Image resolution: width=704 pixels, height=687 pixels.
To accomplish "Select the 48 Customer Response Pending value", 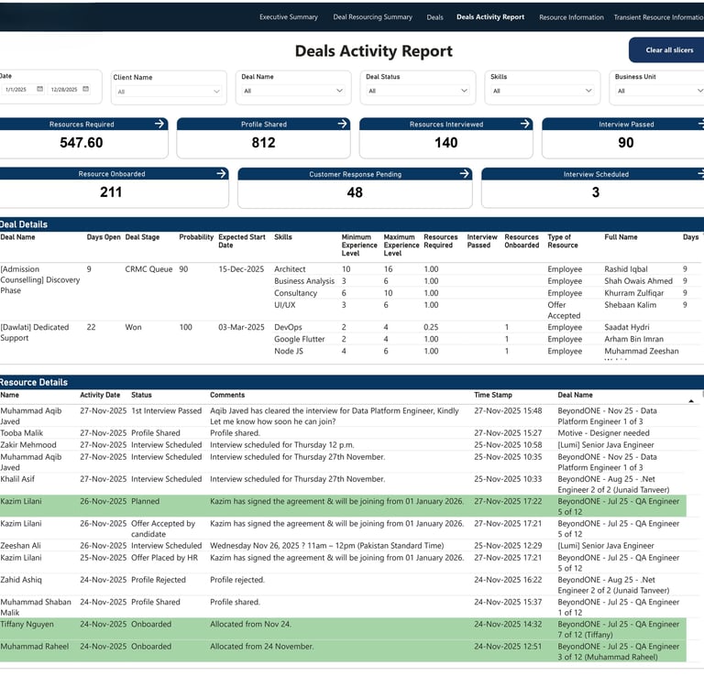I will click(x=355, y=192).
